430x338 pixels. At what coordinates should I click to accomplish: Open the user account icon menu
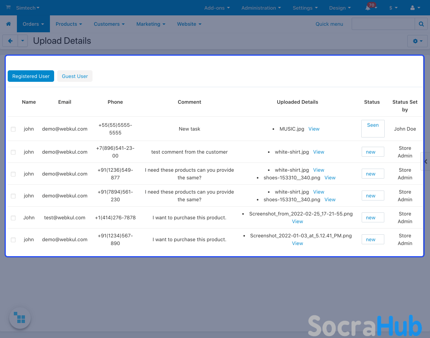[415, 8]
